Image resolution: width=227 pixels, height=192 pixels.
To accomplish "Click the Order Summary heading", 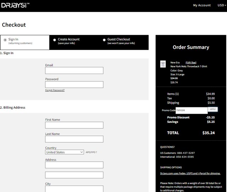I will (191, 47).
